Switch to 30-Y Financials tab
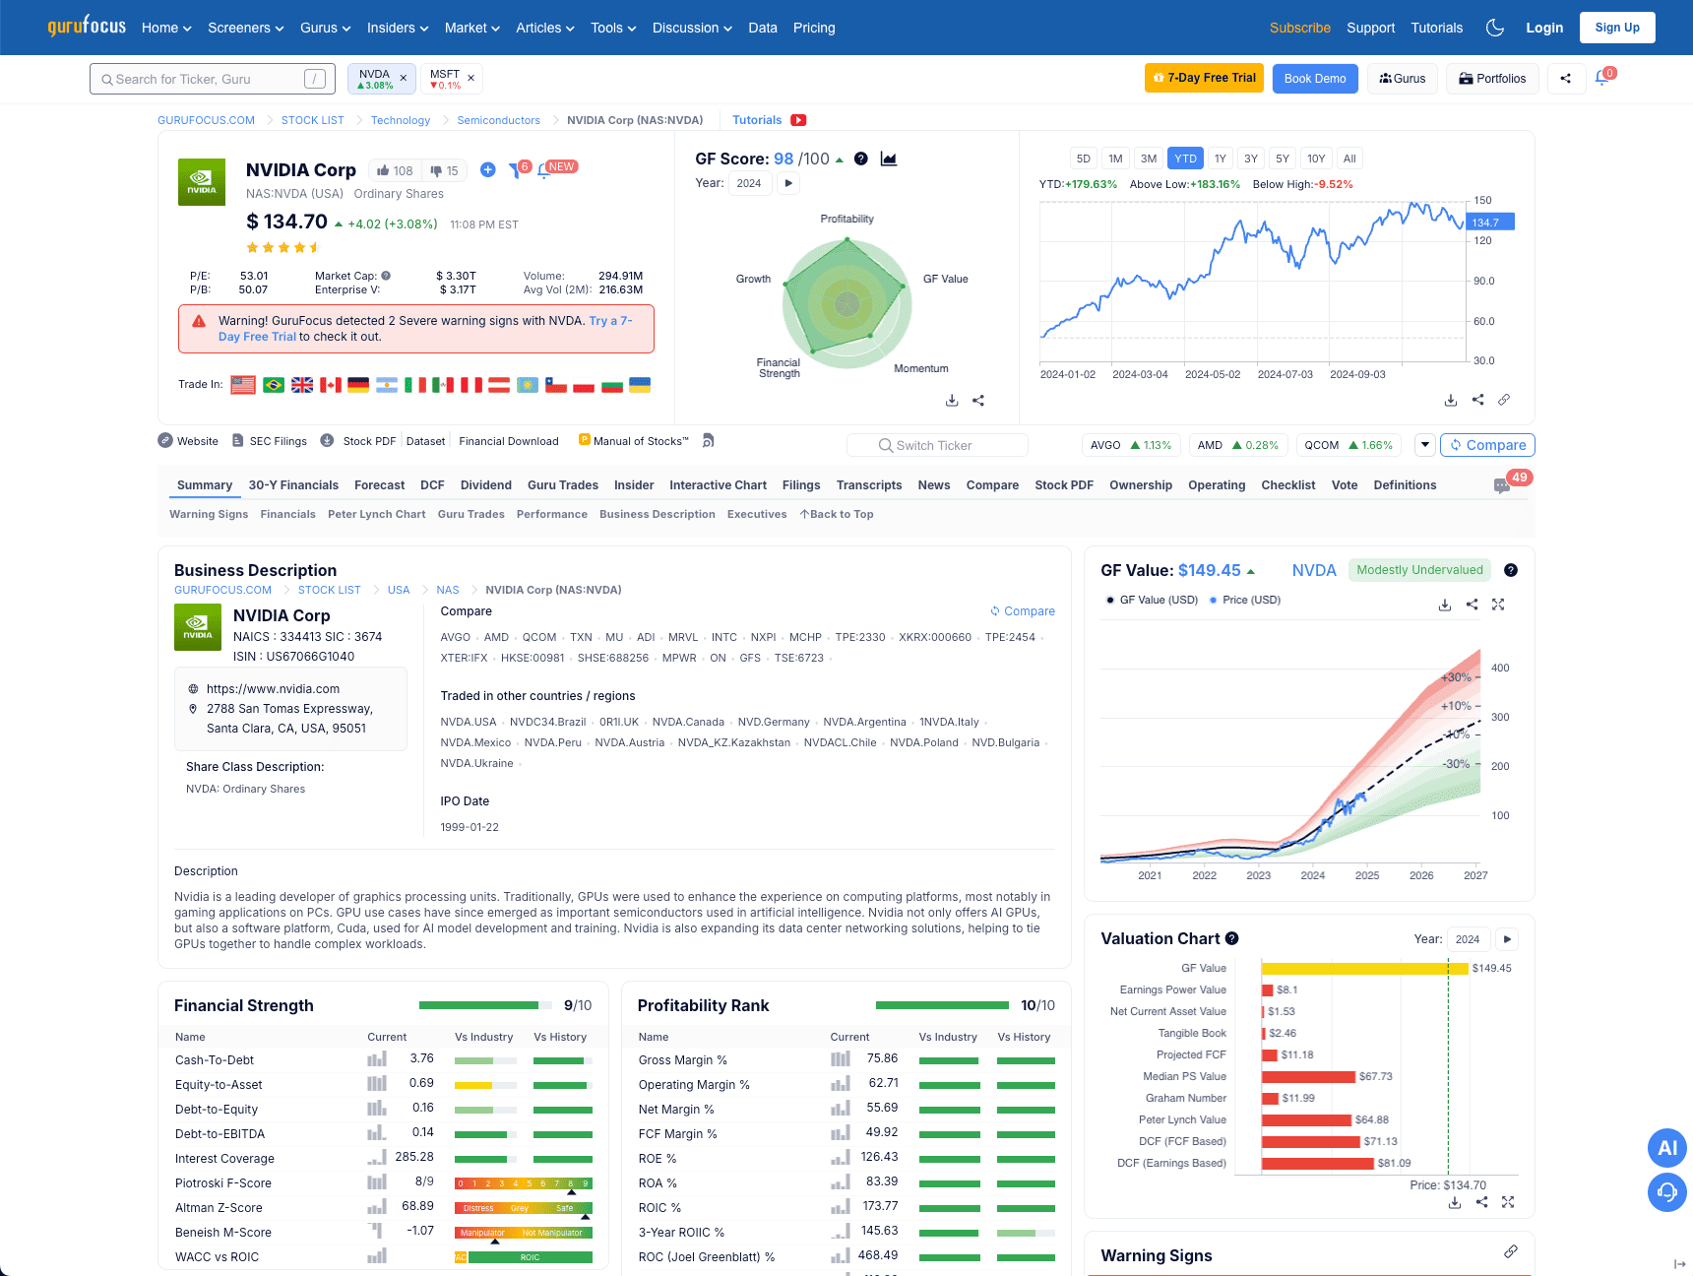Image resolution: width=1693 pixels, height=1276 pixels. coord(293,485)
